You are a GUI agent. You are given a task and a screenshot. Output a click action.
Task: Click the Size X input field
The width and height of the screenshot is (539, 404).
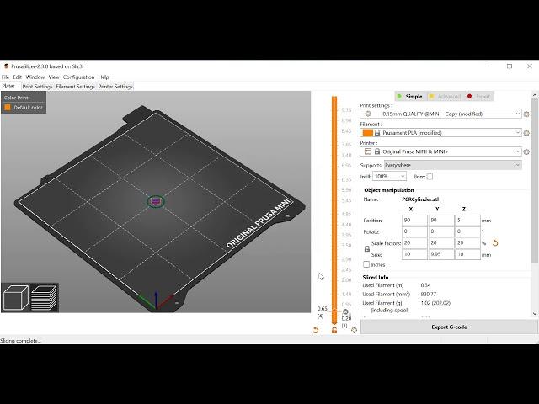click(414, 254)
